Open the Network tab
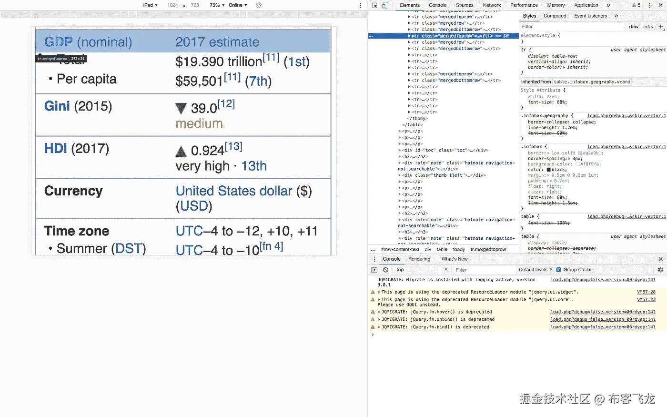 click(x=492, y=5)
